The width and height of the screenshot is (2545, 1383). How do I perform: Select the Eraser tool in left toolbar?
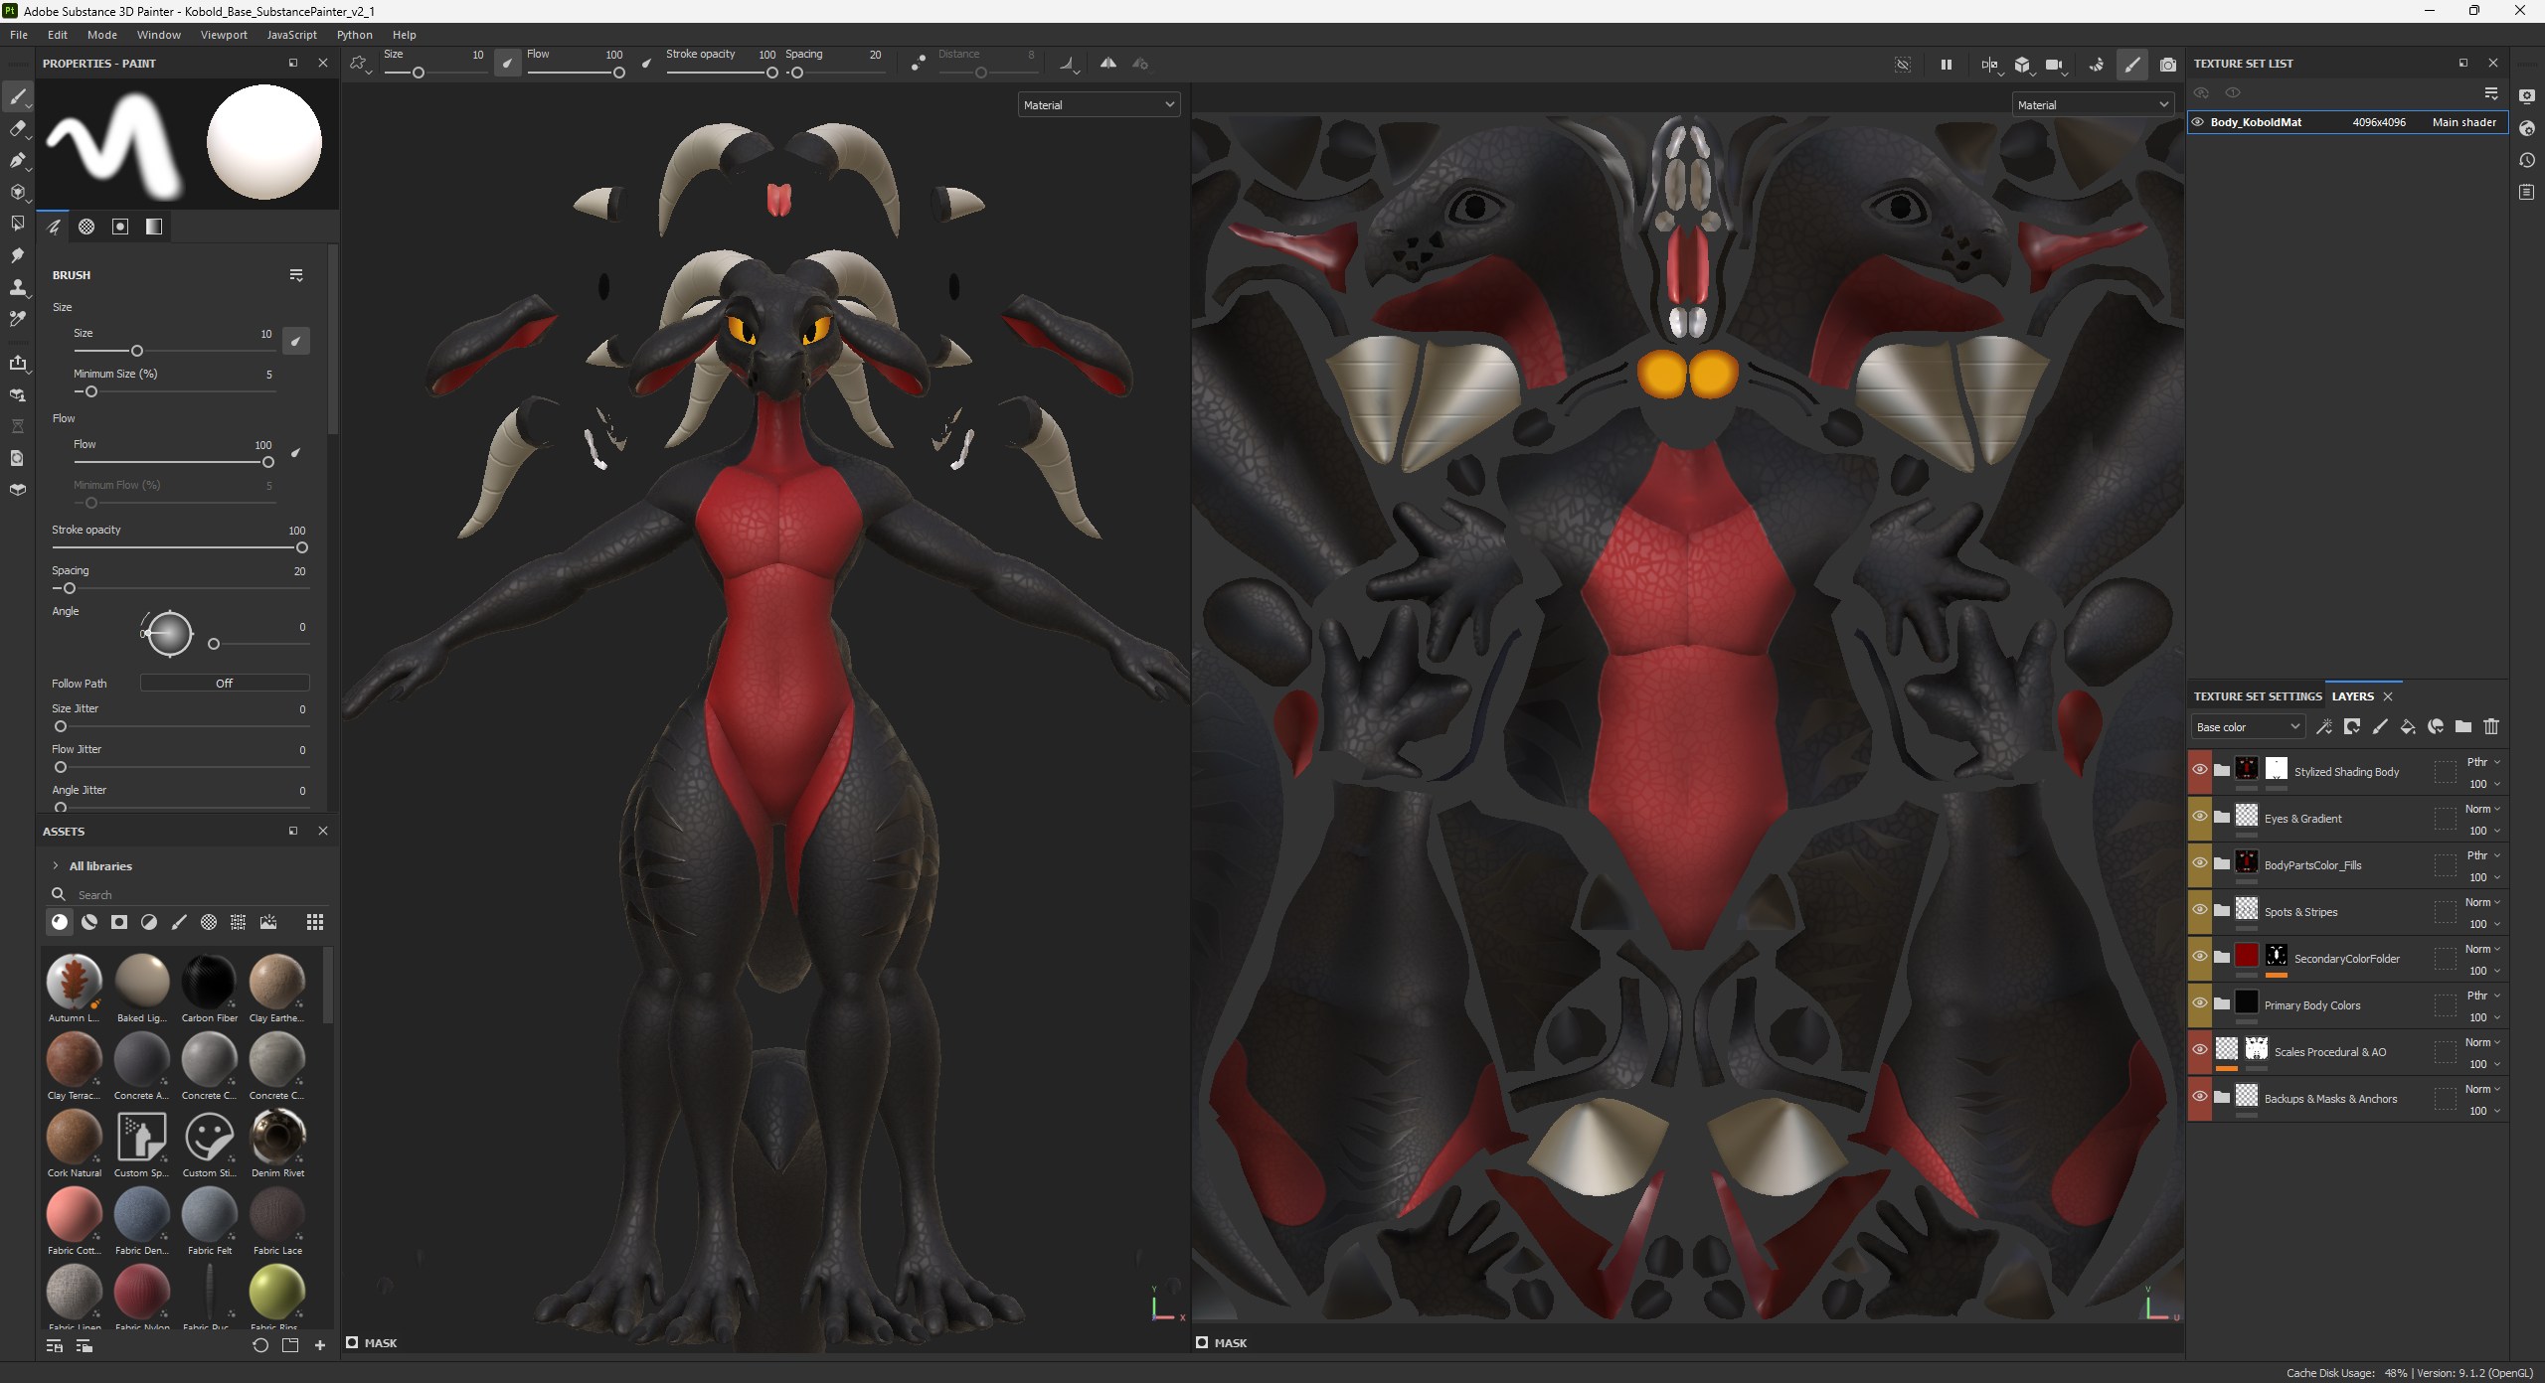[x=17, y=128]
